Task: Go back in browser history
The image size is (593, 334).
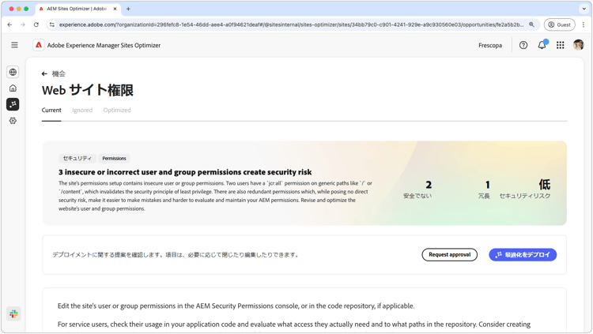Action: (9, 24)
